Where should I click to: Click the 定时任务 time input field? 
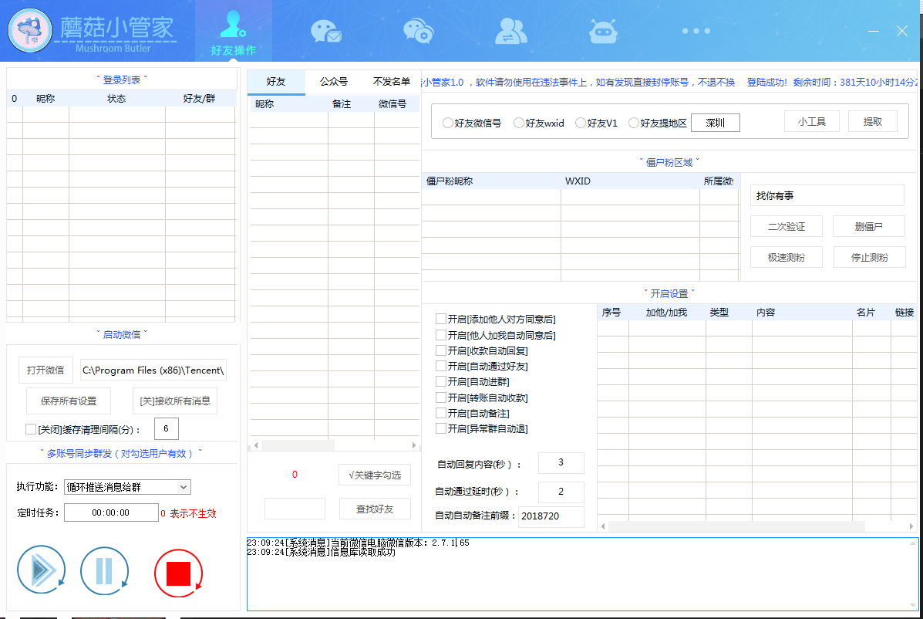110,512
